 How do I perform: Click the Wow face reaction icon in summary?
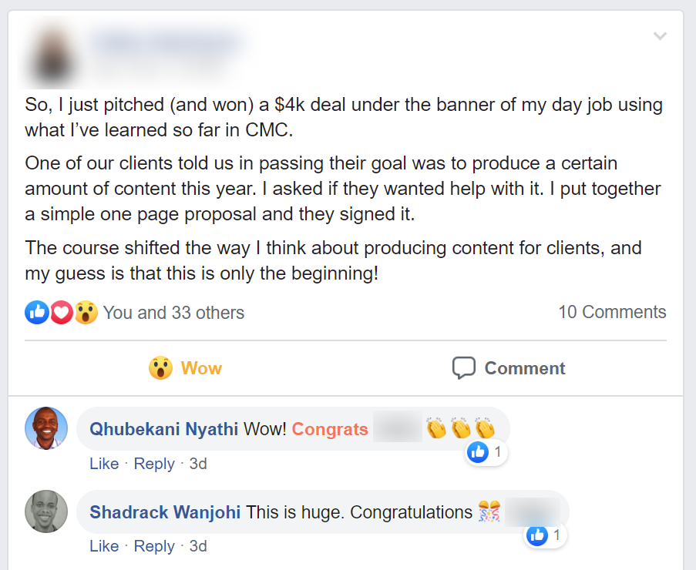click(86, 312)
